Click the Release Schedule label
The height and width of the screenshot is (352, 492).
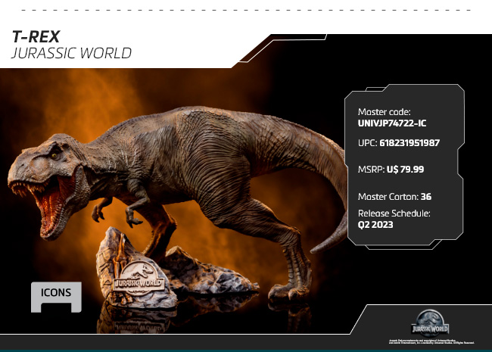pyautogui.click(x=394, y=213)
